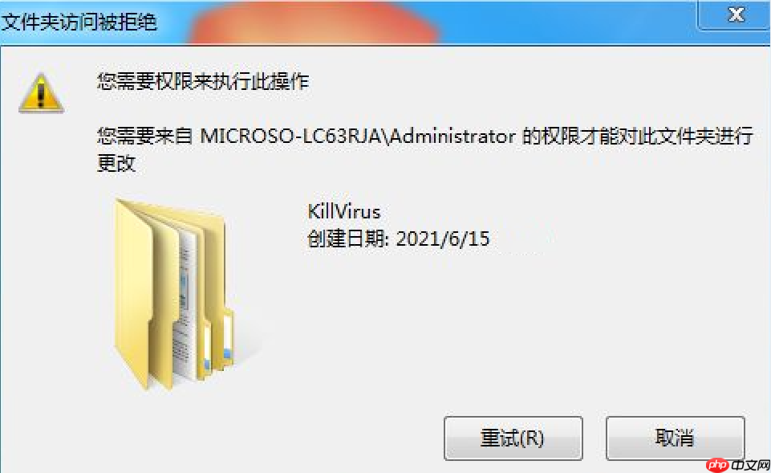Click the 您需要来自 start of the message
Screen dimensions: 771x473
[x=144, y=136]
